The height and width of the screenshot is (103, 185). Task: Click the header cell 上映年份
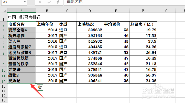pos(47,24)
